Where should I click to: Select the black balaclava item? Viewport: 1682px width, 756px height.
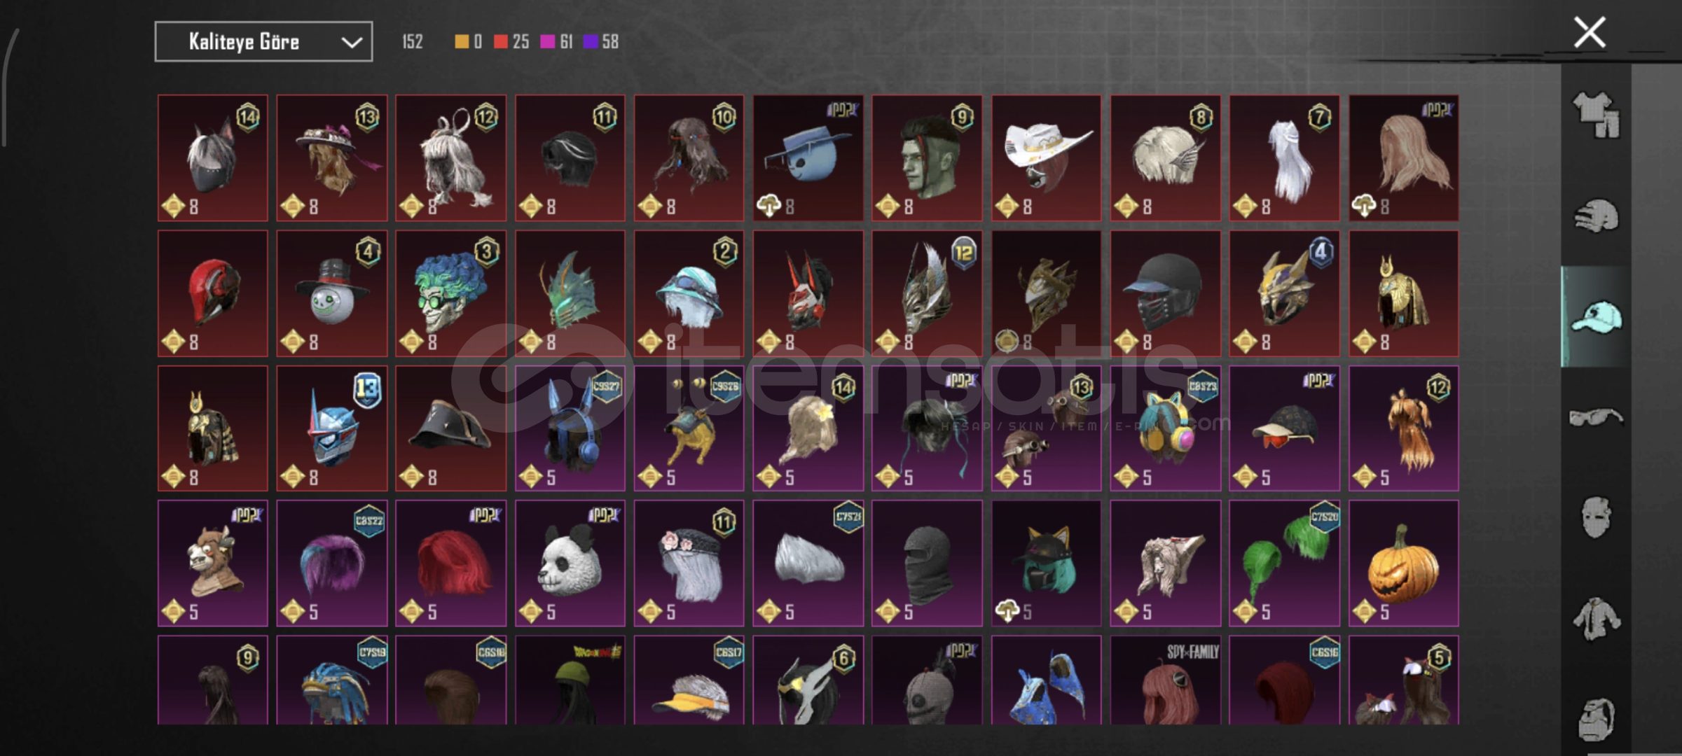928,563
